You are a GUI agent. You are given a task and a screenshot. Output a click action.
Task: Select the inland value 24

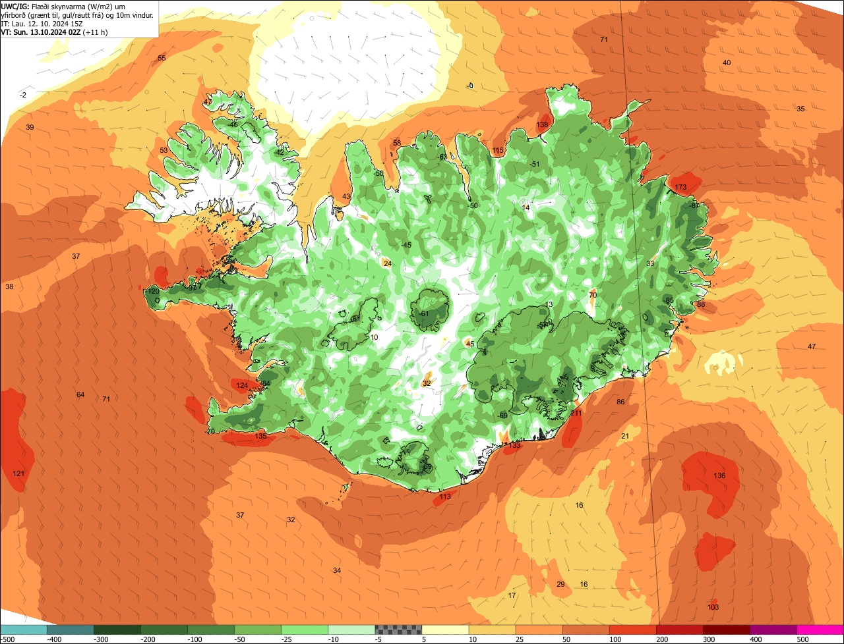tap(388, 263)
